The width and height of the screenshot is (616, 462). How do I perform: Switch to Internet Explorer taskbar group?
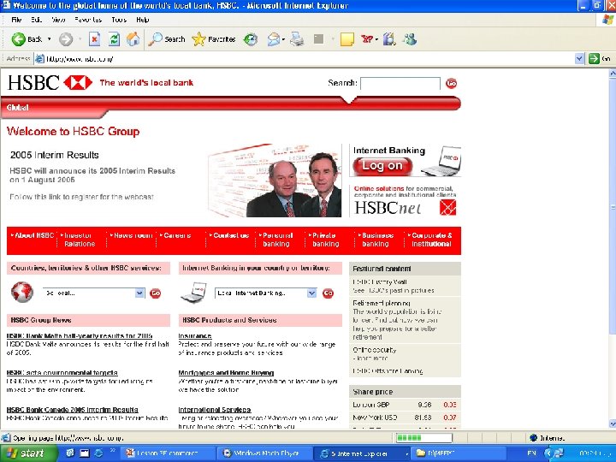point(362,453)
